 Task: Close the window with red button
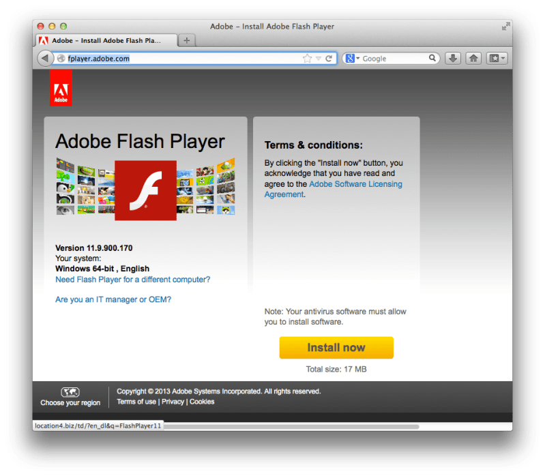pyautogui.click(x=41, y=27)
